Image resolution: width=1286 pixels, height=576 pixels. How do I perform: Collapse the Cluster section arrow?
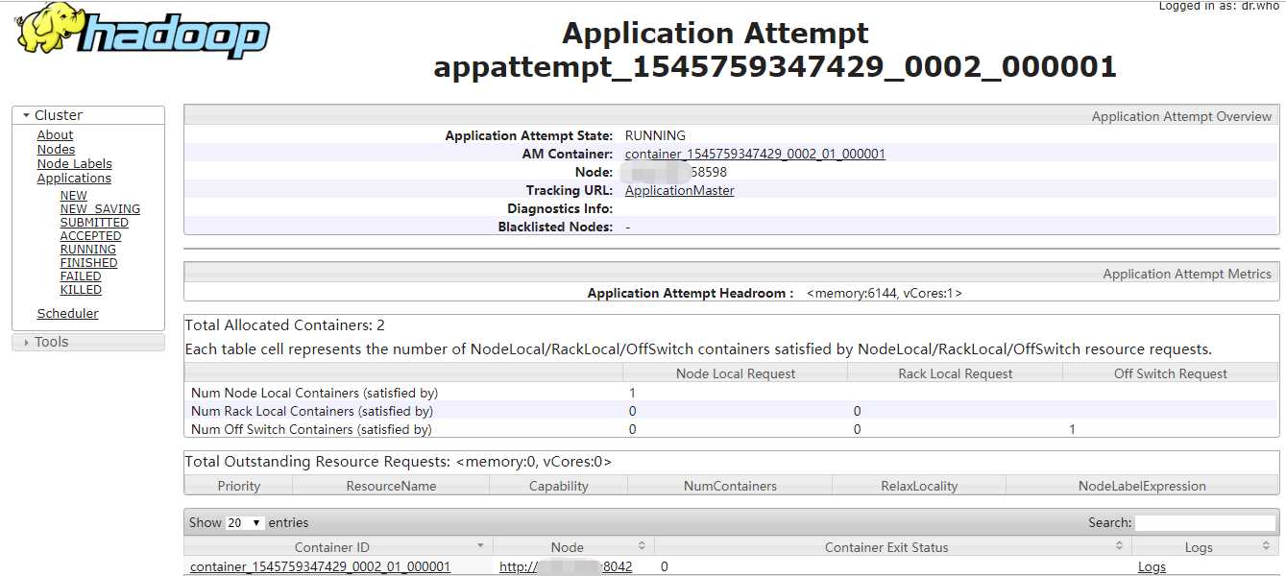[x=26, y=115]
